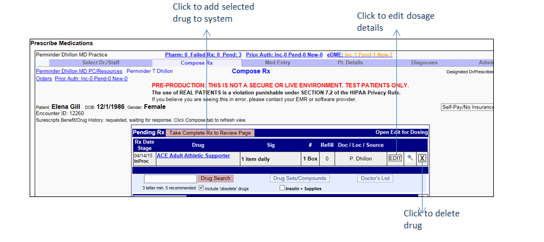This screenshot has width=544, height=242.
Task: Open the Pt. Details tab
Action: coord(350,63)
